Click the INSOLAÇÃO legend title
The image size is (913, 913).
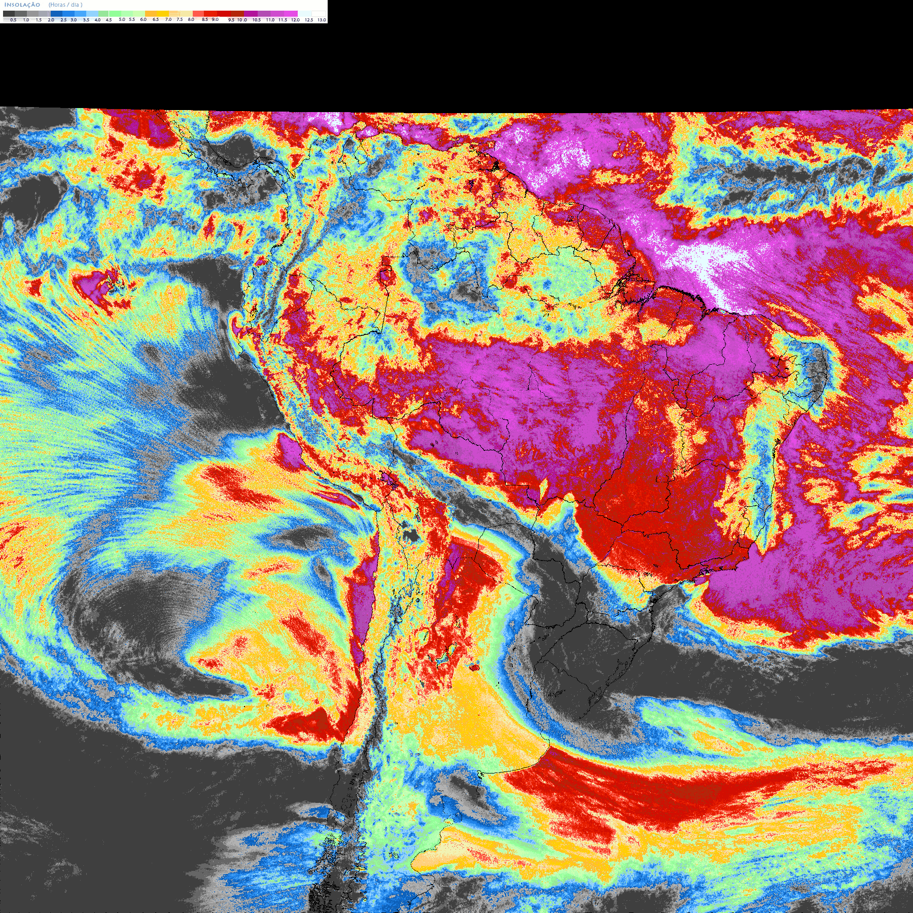tap(22, 5)
